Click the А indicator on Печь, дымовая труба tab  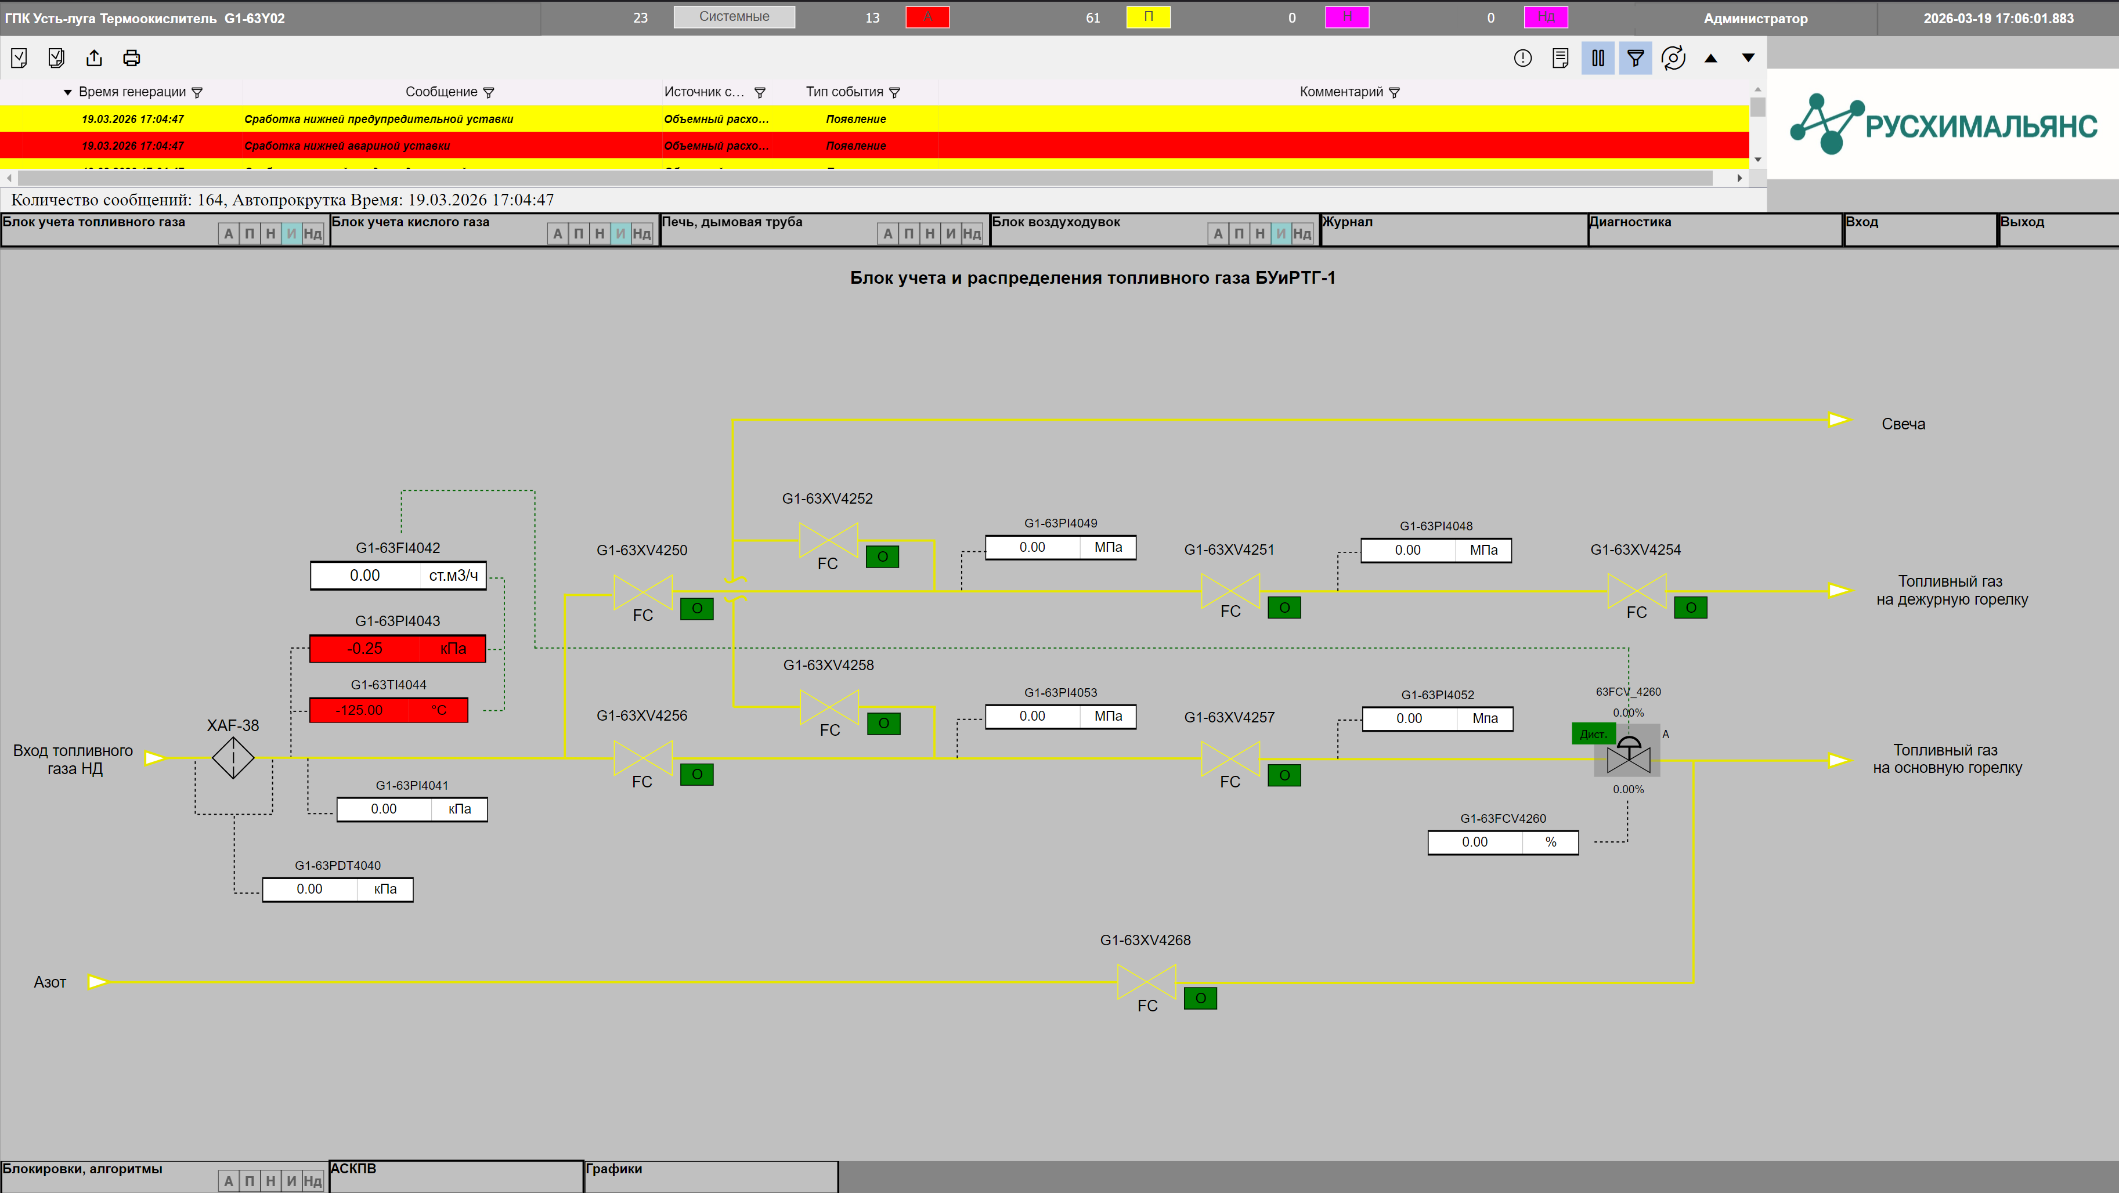pos(887,233)
